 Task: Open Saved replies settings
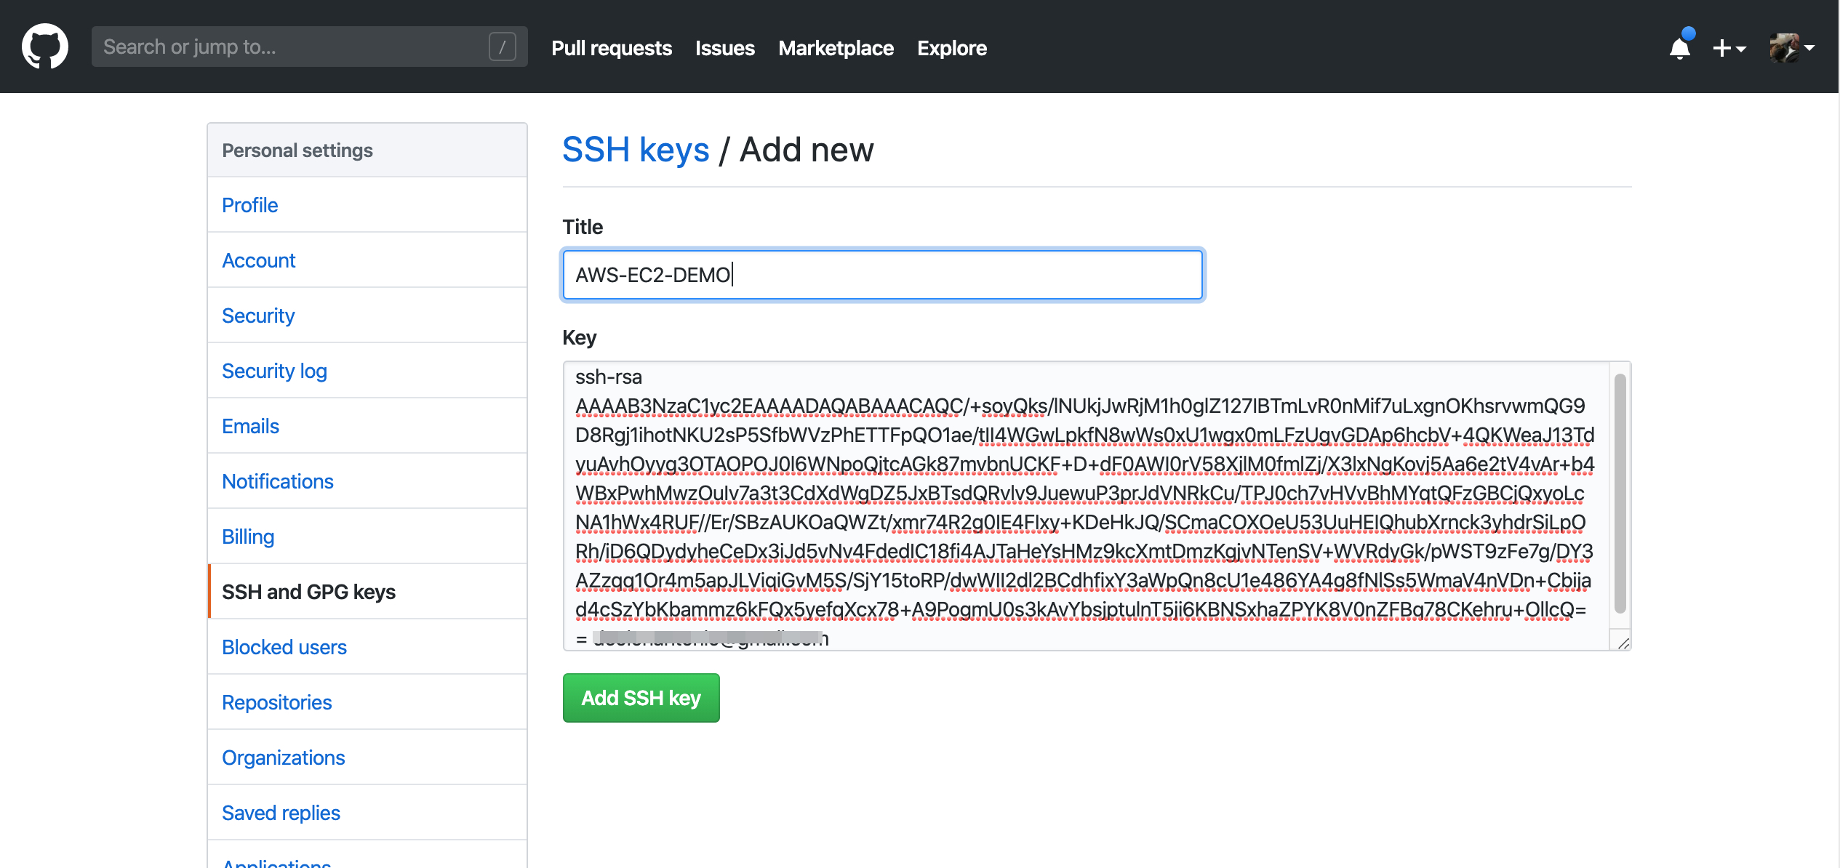point(281,813)
